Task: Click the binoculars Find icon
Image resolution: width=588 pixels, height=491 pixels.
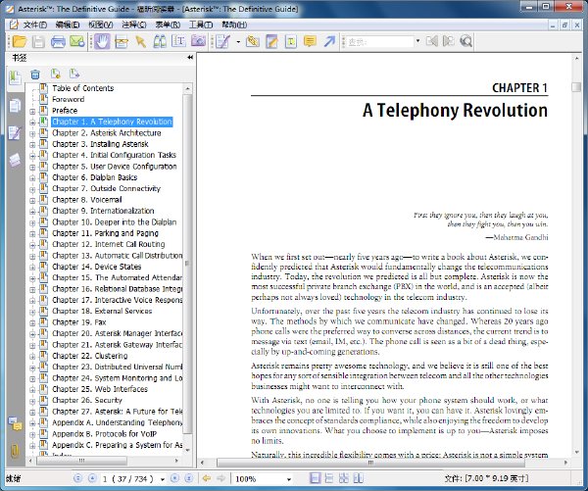Action: click(160, 41)
